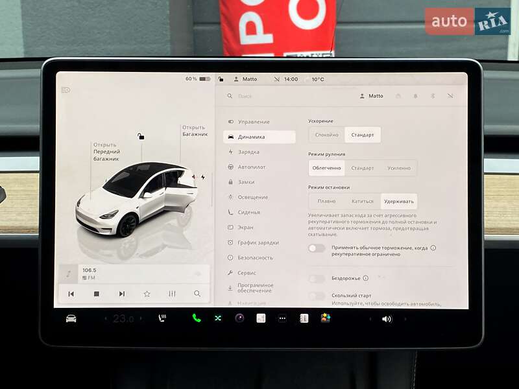This screenshot has width=519, height=389.
Task: Set acceleration to Спокойно
Action: (326, 135)
